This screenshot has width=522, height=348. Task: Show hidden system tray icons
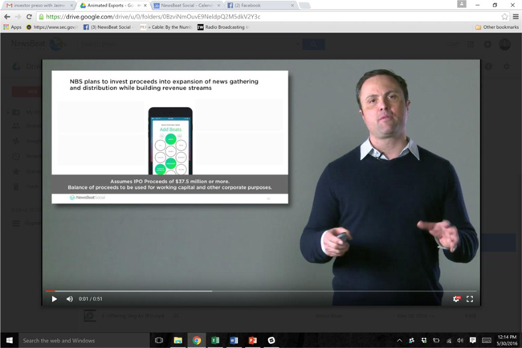tap(399, 341)
